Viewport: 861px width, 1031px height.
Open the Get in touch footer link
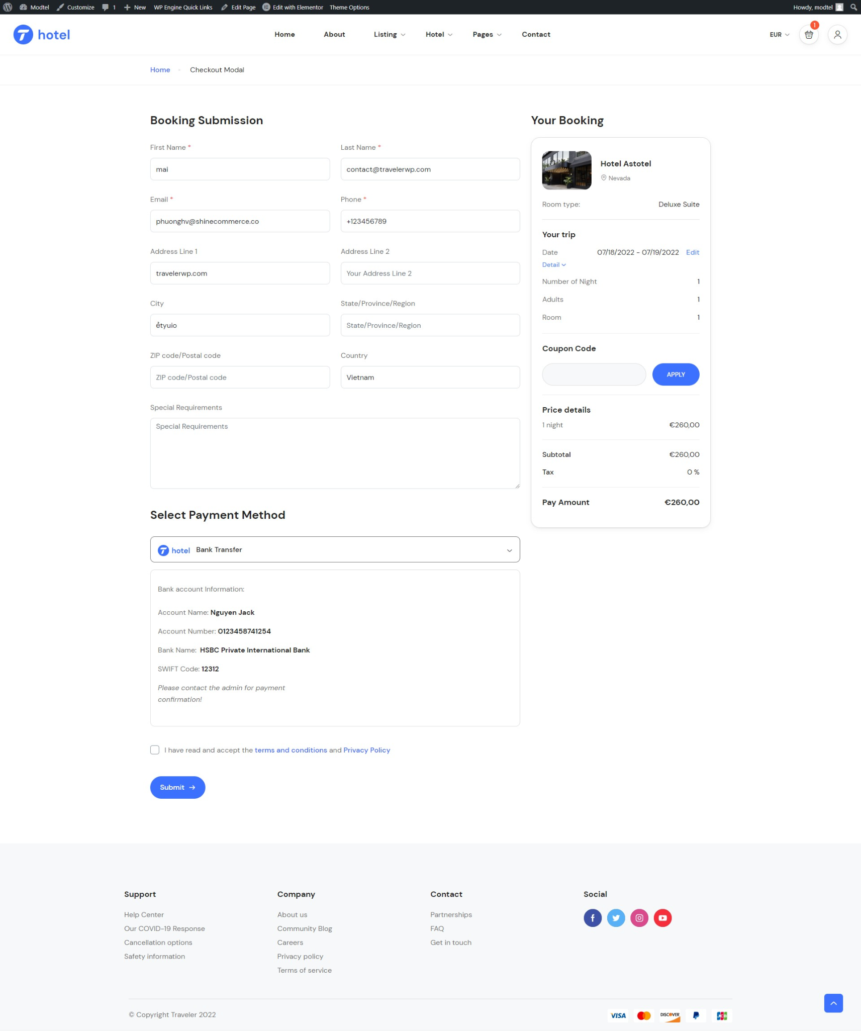pyautogui.click(x=450, y=943)
